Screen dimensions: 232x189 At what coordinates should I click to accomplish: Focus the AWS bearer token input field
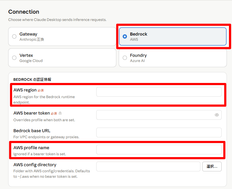pyautogui.click(x=159, y=115)
